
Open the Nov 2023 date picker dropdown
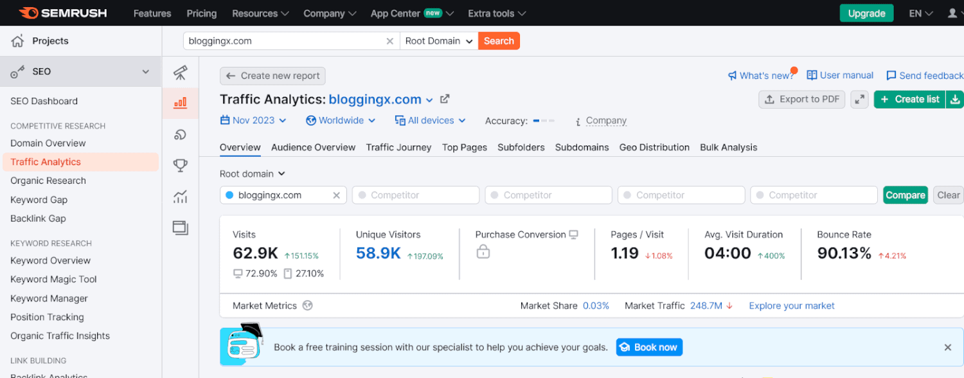(253, 120)
